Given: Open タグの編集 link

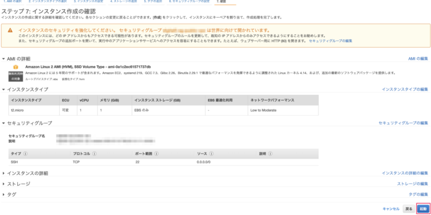Looking at the screenshot, I should pos(419,195).
